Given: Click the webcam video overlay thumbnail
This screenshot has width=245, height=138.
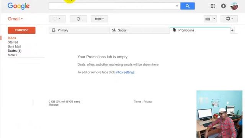Looking at the screenshot, I should (x=219, y=114).
